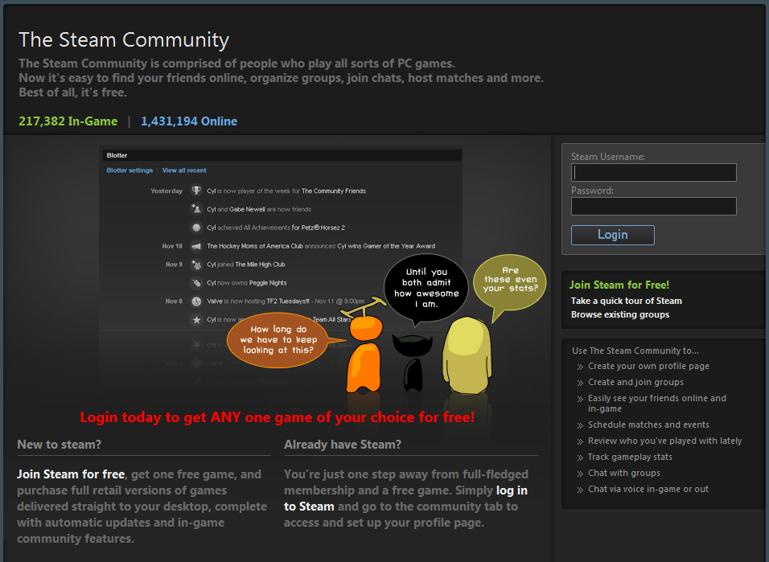Click the Already have Steam? heading
Screen dimensions: 769x562
343,445
